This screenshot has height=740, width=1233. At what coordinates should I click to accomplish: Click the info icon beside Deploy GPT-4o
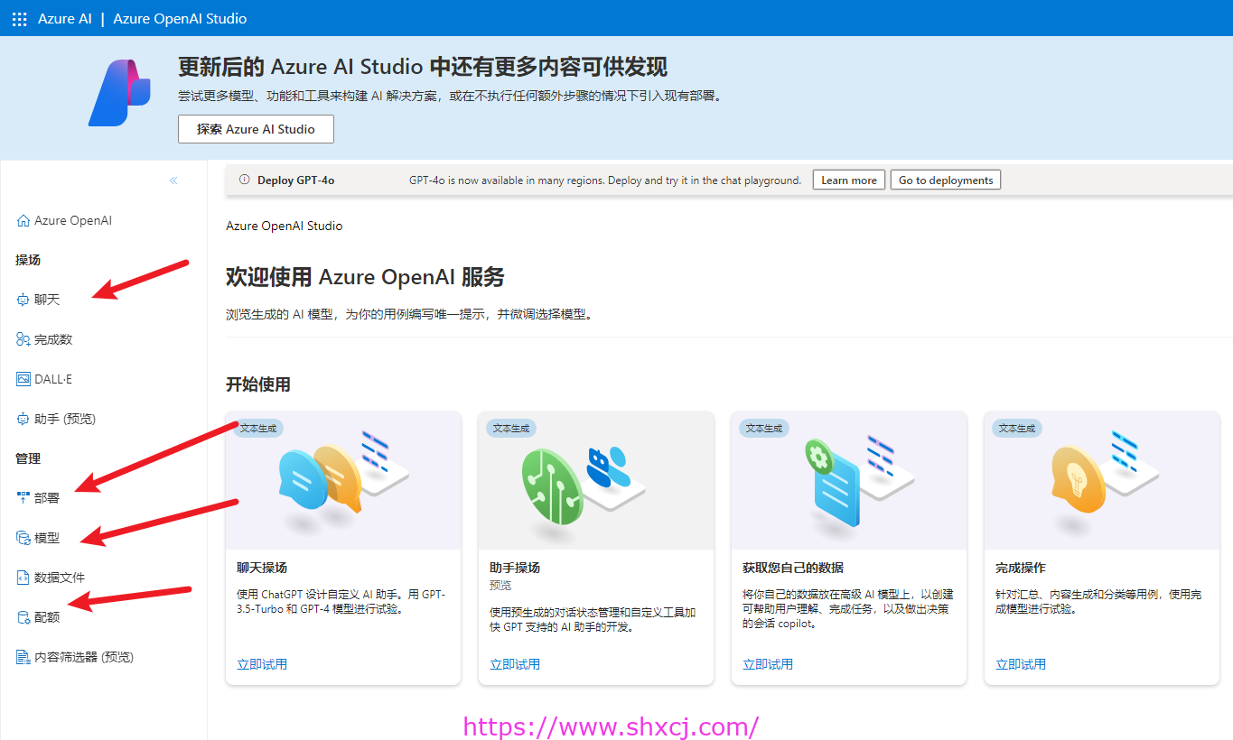244,180
